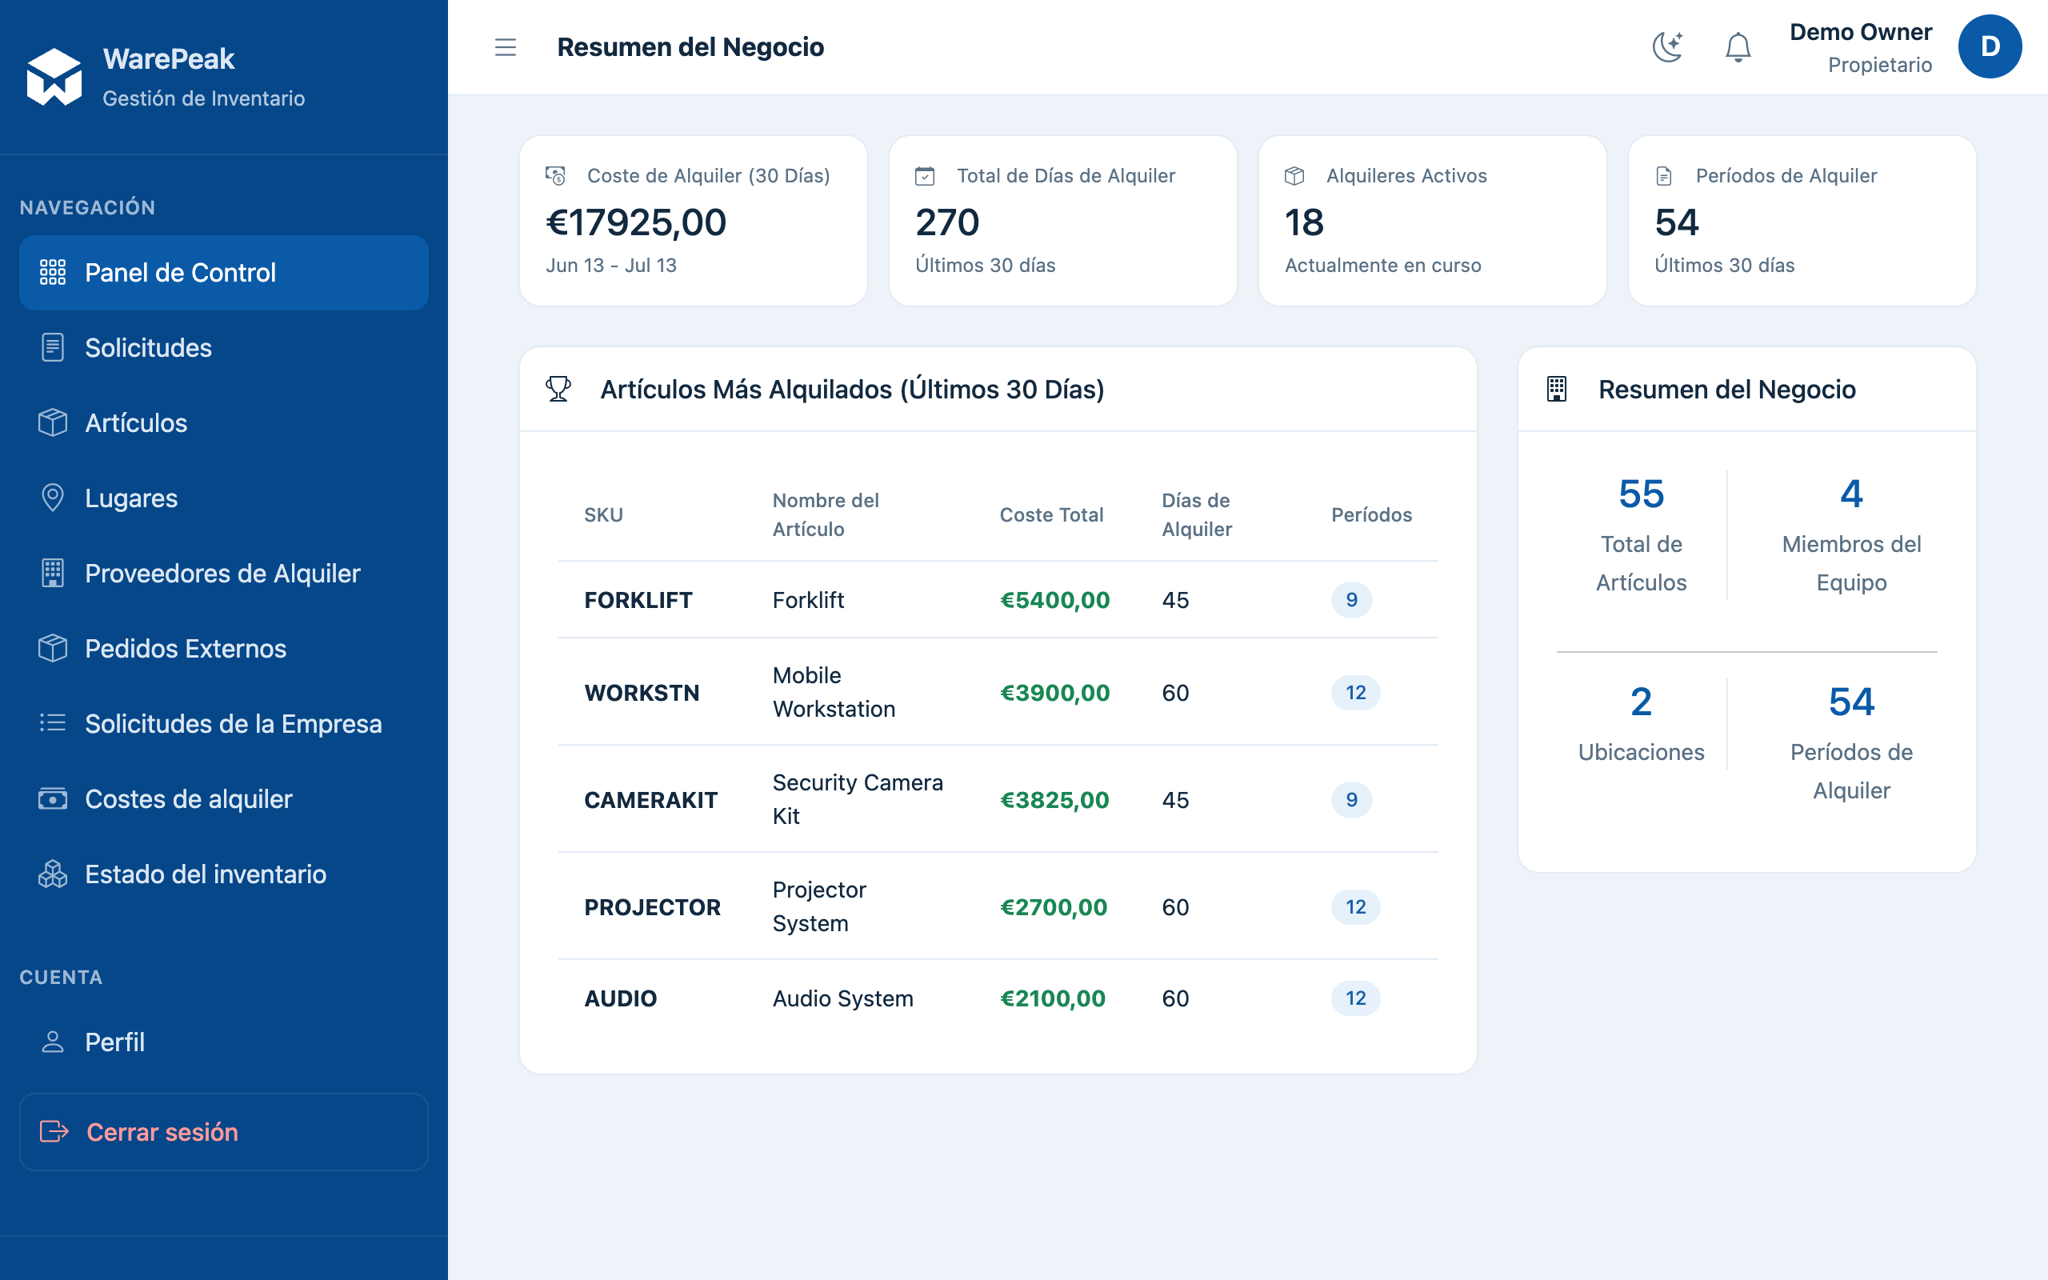Click the trophy icon beside Artículos Más Alquilados
Image resolution: width=2048 pixels, height=1280 pixels.
pos(558,390)
